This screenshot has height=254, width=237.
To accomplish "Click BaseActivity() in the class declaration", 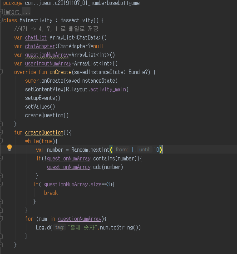I will (79, 20).
